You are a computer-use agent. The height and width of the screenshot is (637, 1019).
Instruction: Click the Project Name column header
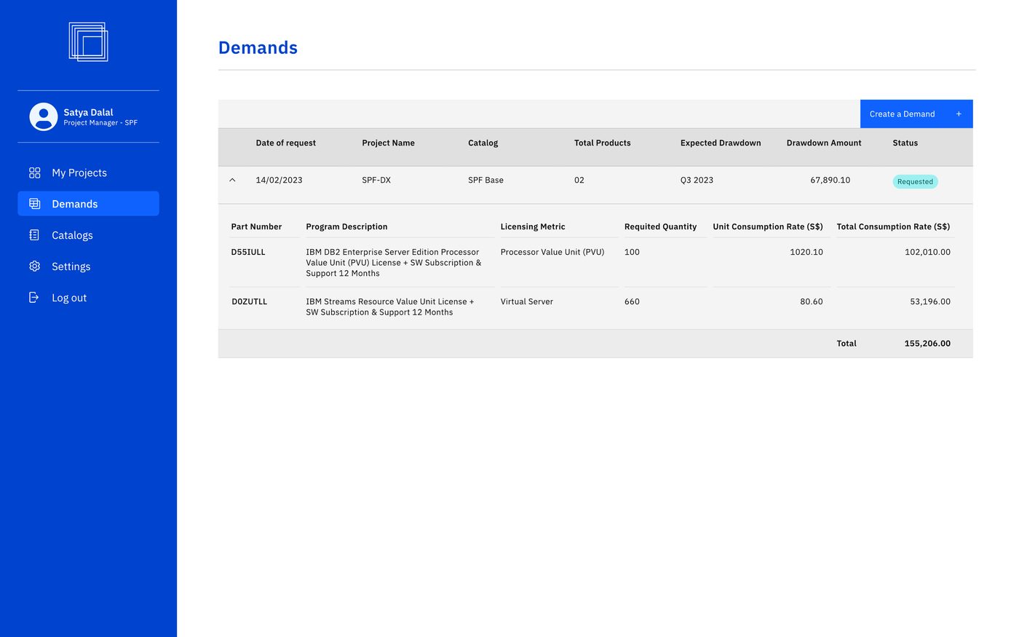(388, 143)
